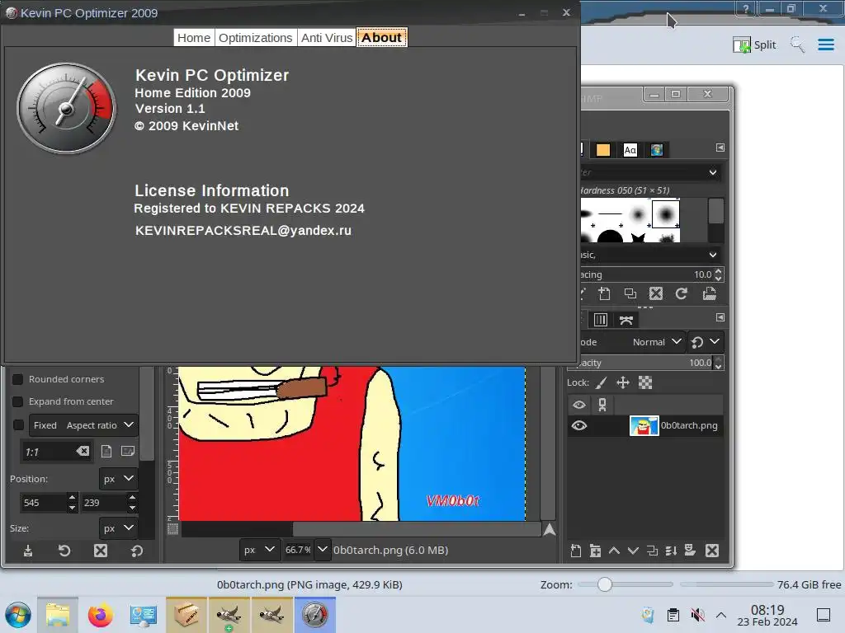Delete tool preset in tool options
The image size is (845, 633).
click(101, 551)
